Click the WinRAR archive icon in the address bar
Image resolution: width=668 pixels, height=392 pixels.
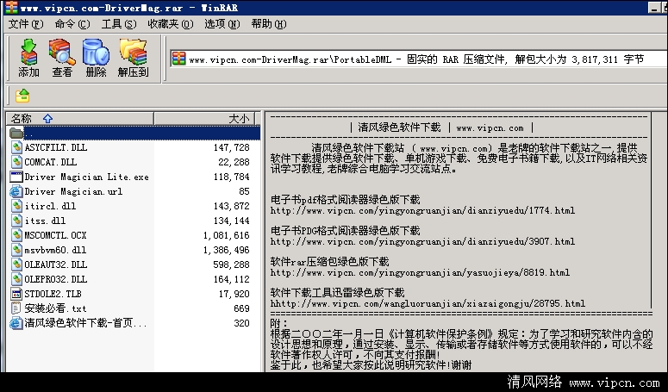coord(179,59)
